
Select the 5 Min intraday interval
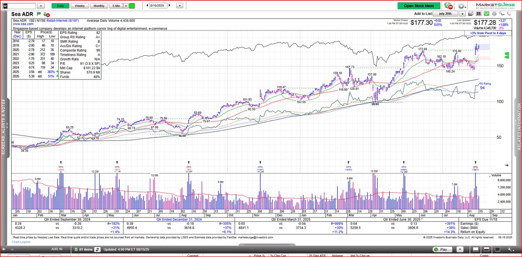(x=116, y=6)
